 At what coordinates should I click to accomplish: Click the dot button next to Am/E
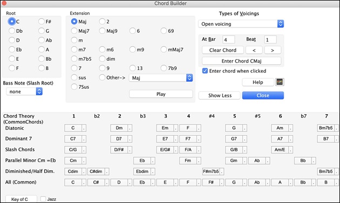(290, 150)
